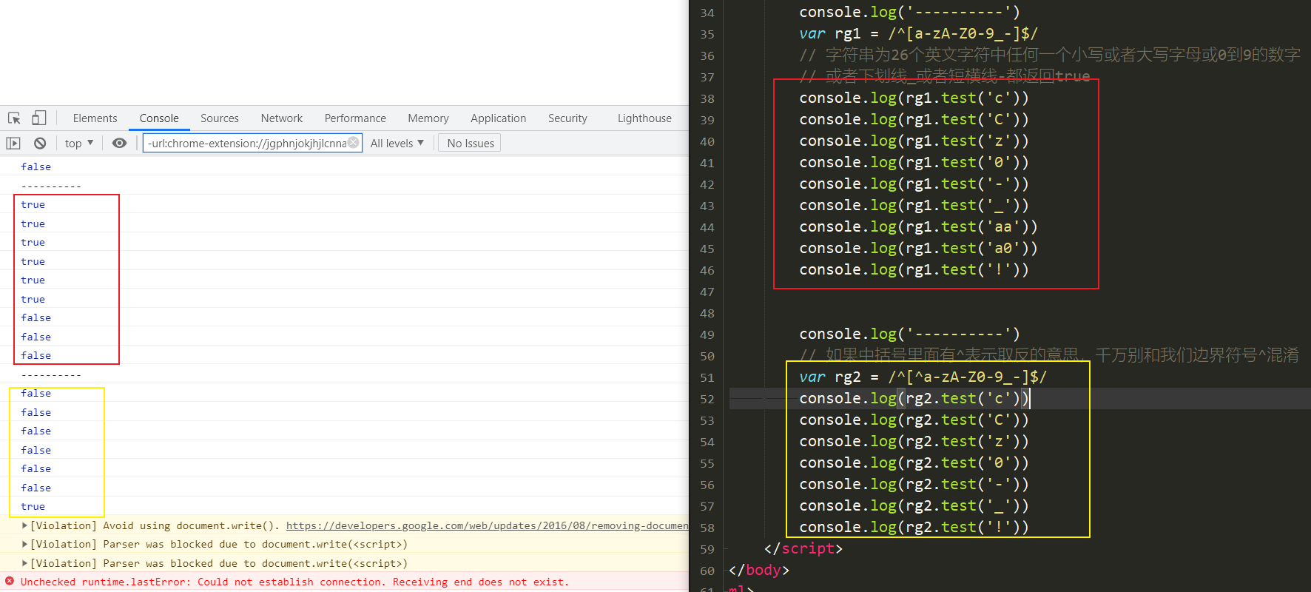Toggle the device toolbar icon
The height and width of the screenshot is (592, 1311).
(x=38, y=118)
